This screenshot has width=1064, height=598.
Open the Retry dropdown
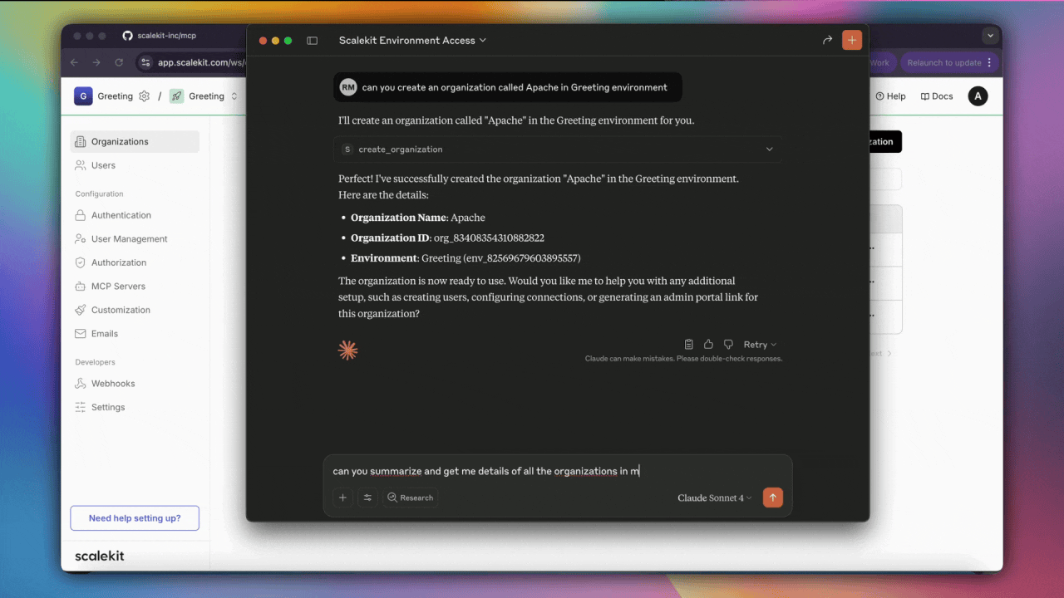pos(760,344)
